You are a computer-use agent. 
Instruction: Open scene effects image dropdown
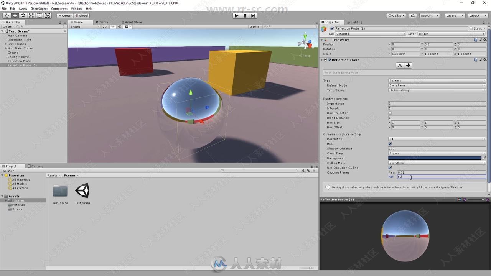[127, 26]
